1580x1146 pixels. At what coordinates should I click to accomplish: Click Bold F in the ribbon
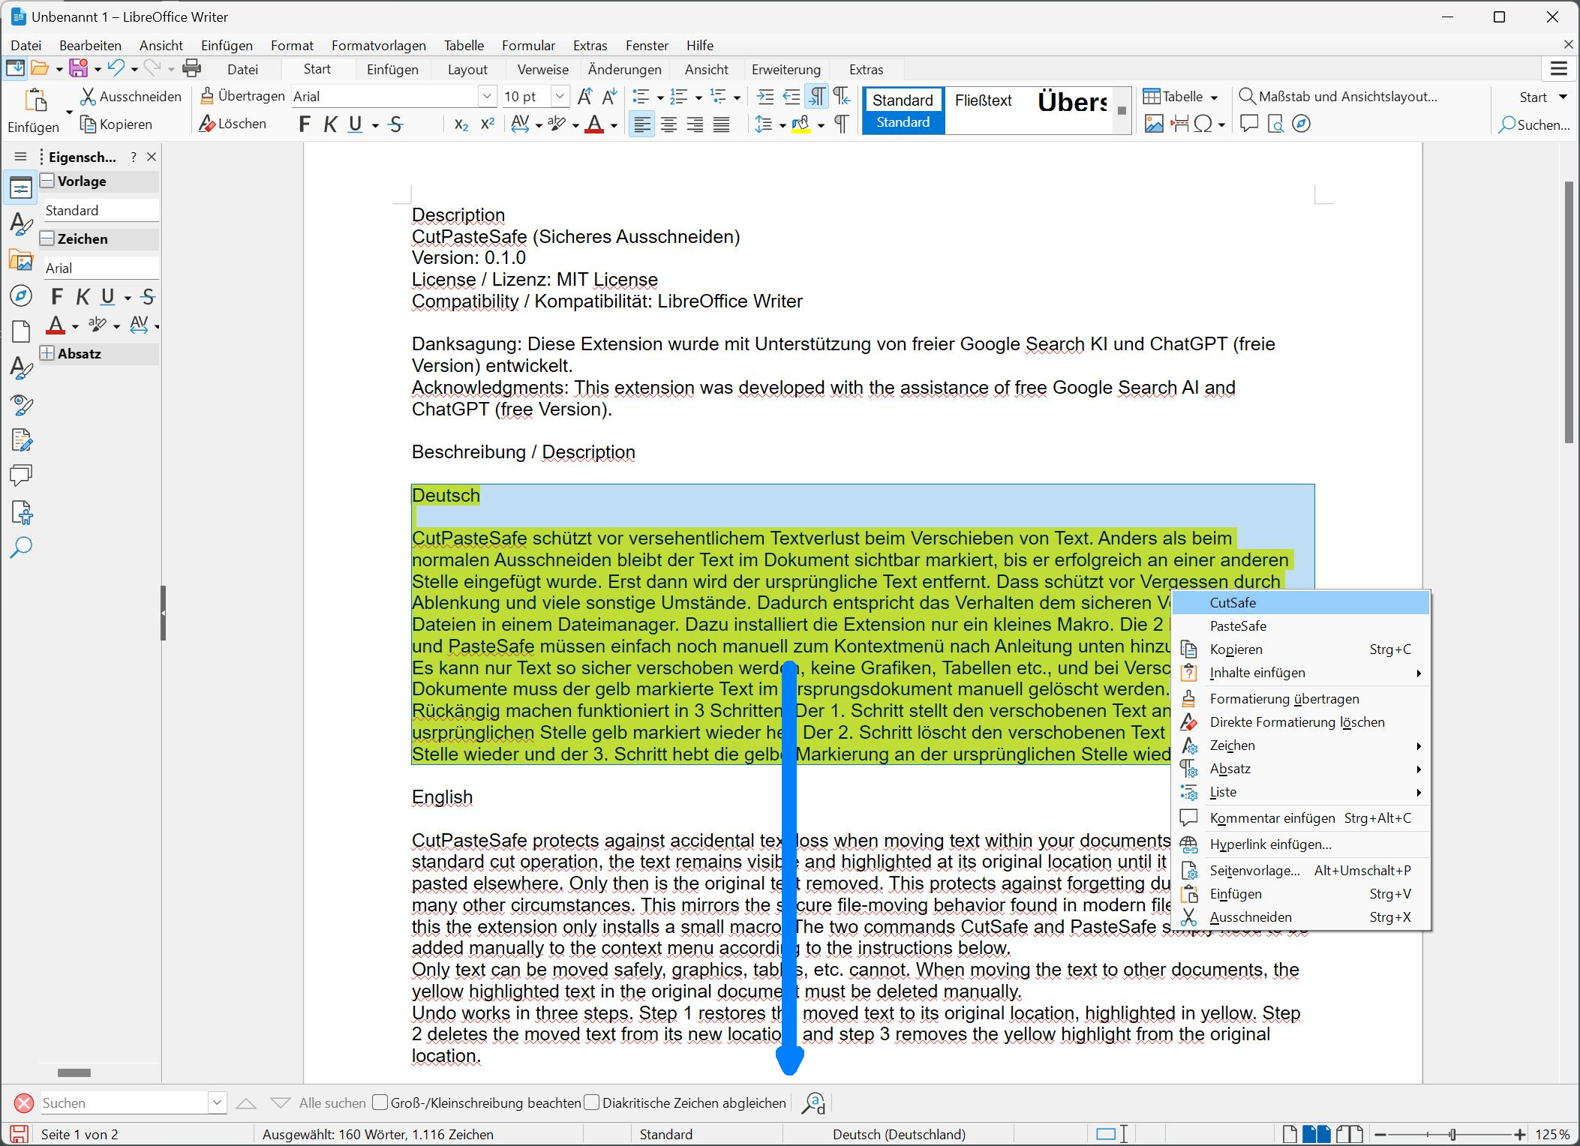(x=304, y=124)
